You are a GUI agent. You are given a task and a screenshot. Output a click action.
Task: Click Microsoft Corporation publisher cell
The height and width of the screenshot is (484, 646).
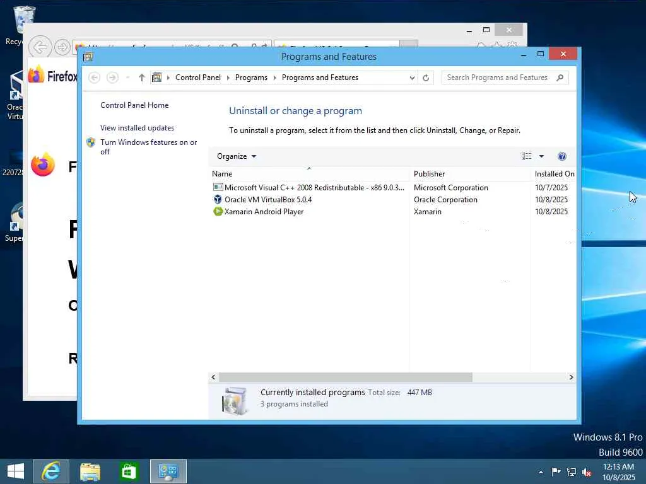(450, 188)
